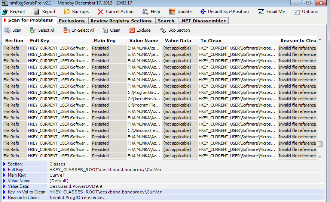Select the C:\ProgramDat... value name cell

(x=144, y=92)
